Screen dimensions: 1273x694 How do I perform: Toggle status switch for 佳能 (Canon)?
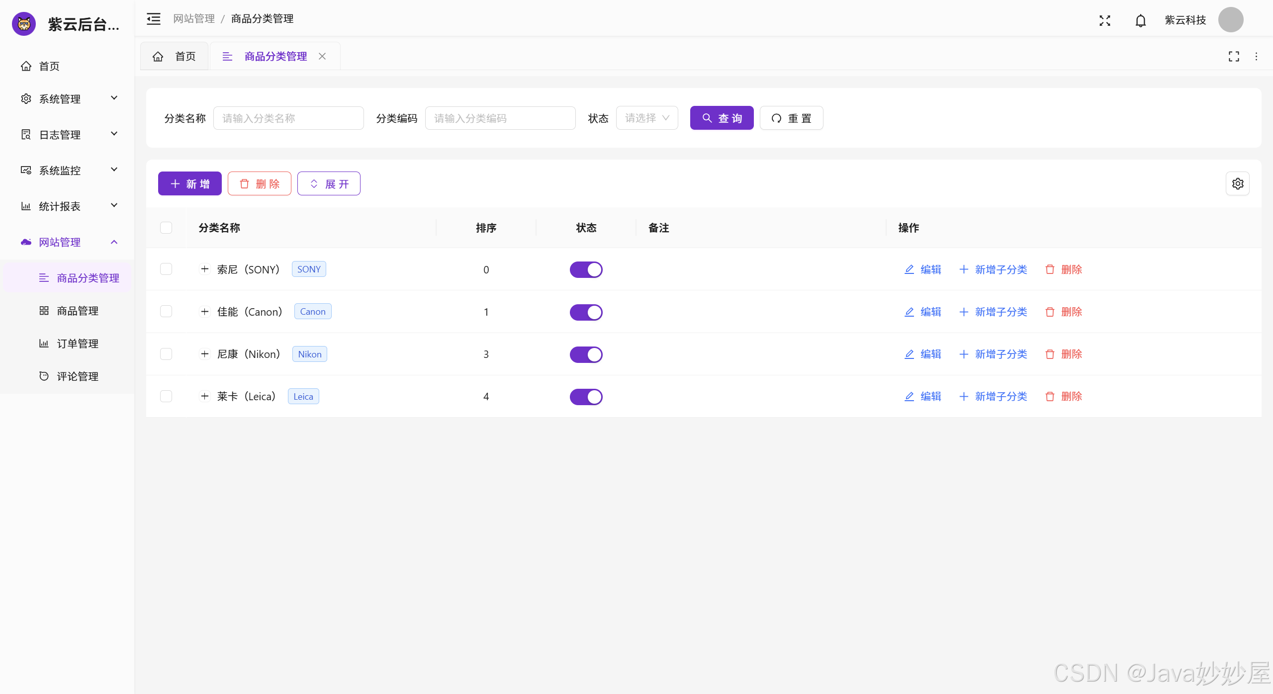click(x=586, y=312)
